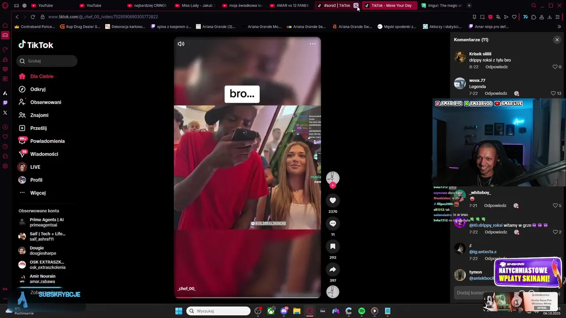Open the @IG:drippy_roksi mention
This screenshot has width=566, height=318.
[x=486, y=225]
